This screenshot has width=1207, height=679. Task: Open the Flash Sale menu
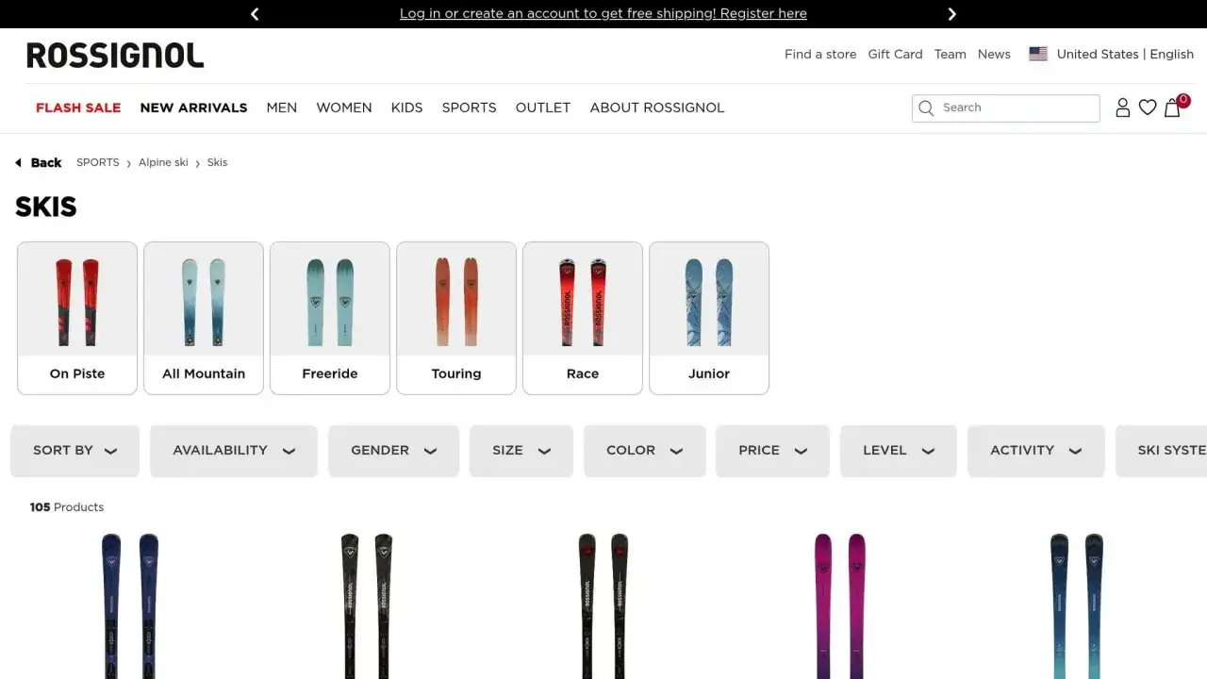point(78,108)
